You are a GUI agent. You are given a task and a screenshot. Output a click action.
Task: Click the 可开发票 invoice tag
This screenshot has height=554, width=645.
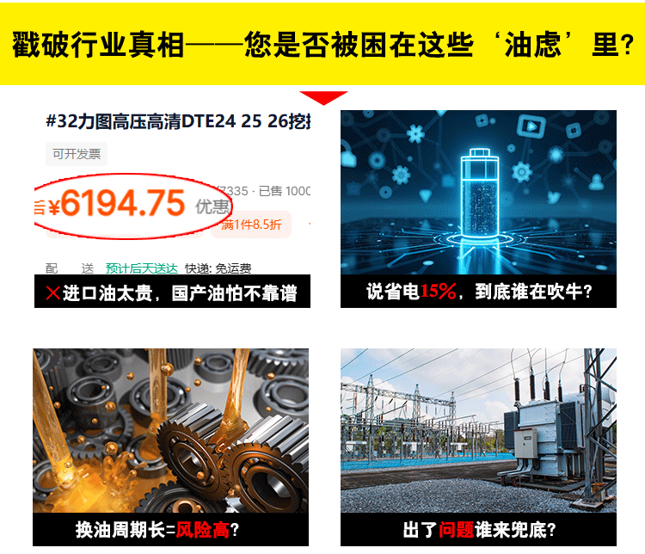coord(77,154)
